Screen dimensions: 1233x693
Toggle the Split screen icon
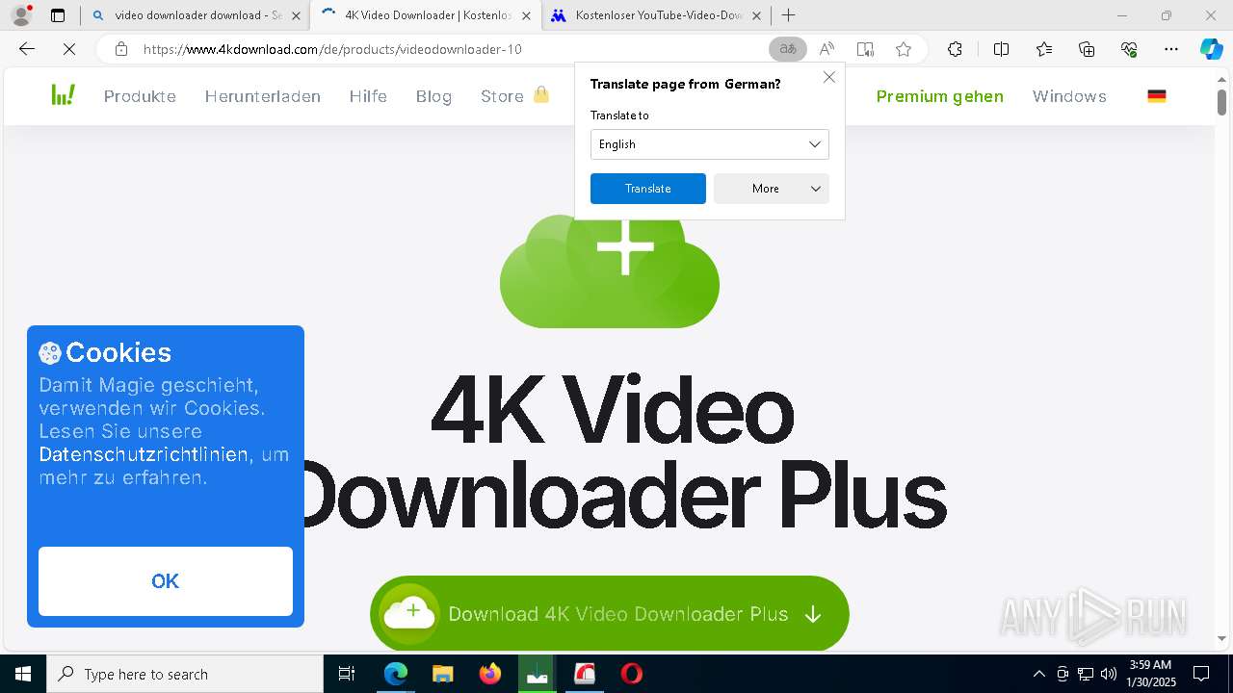(x=1001, y=49)
